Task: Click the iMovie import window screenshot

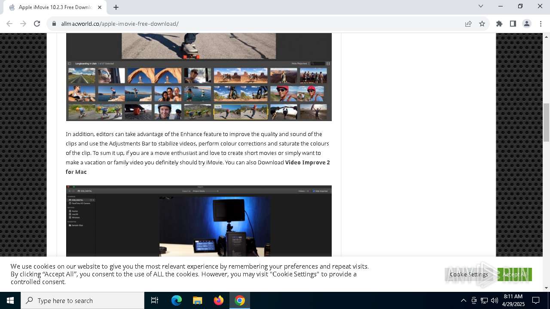Action: [199, 221]
